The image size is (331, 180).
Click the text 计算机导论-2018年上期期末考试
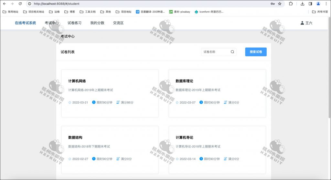[x=198, y=147]
